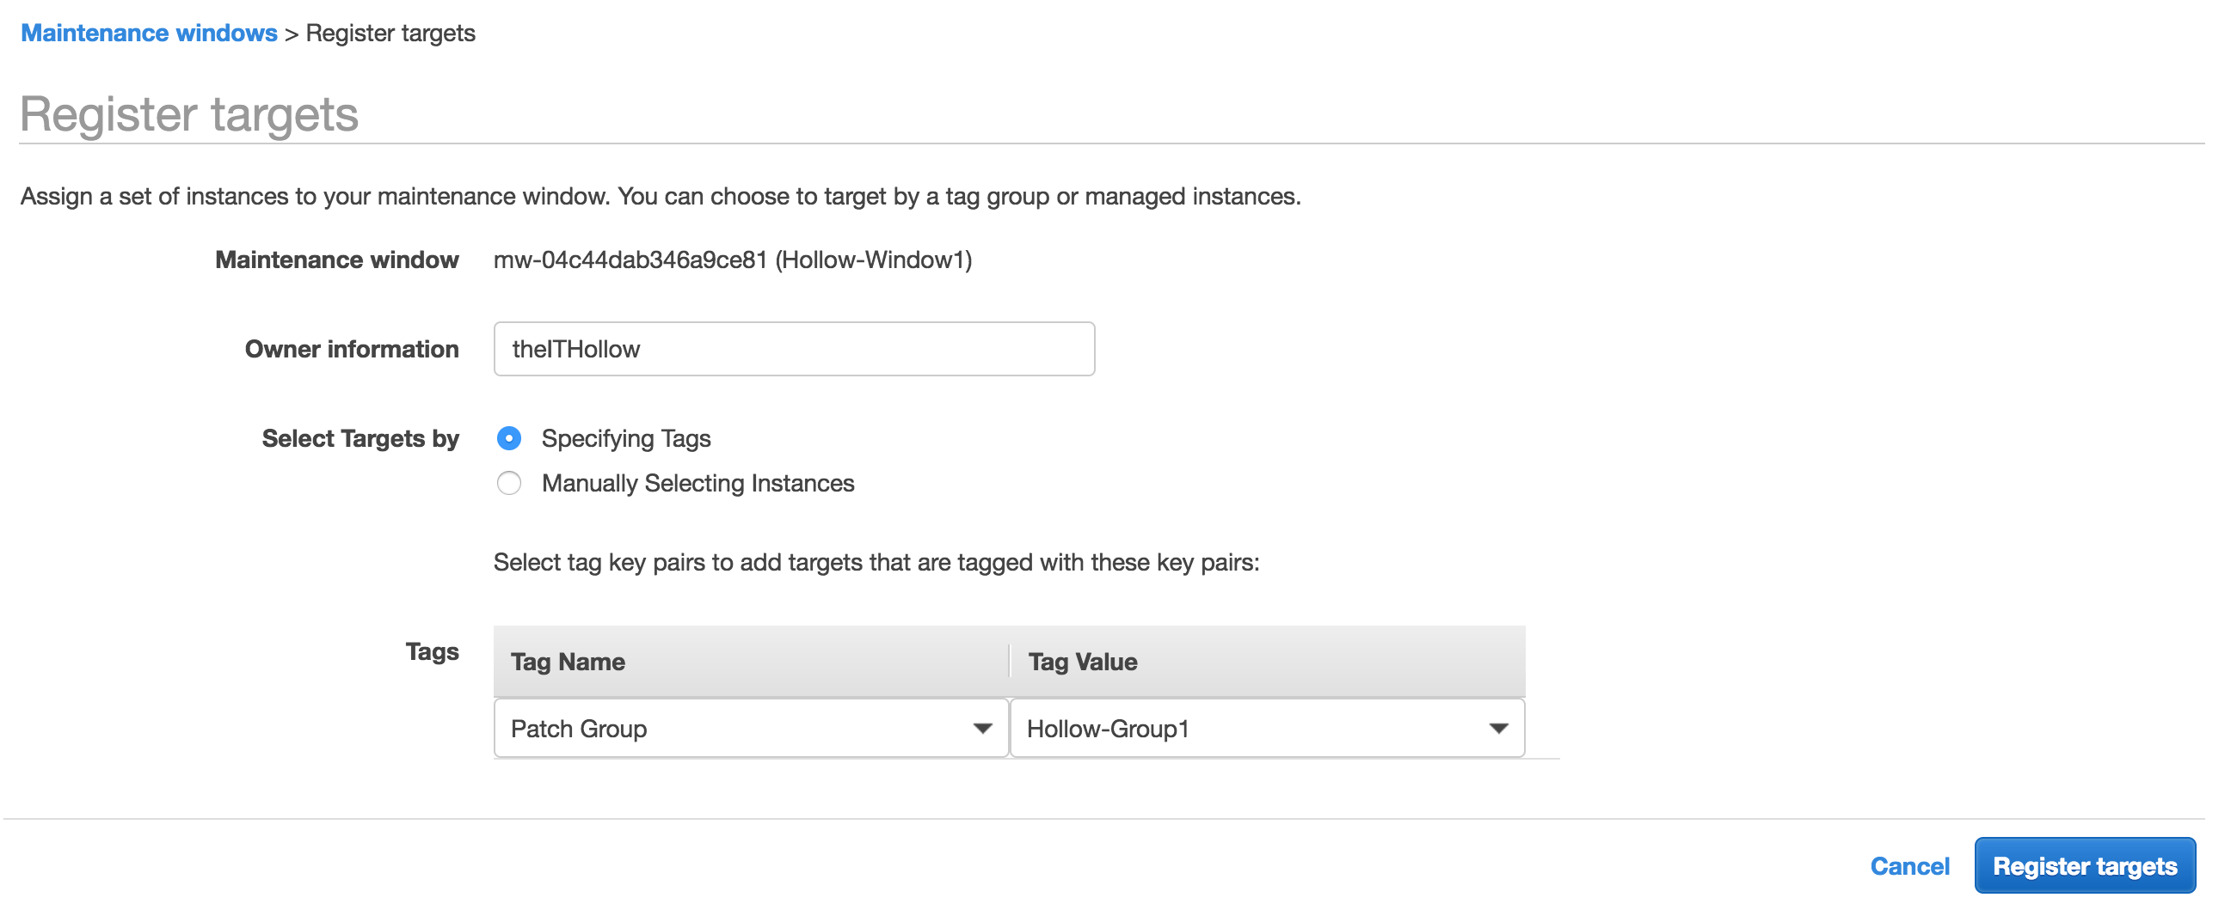Click the Tag Value column header
This screenshot has height=916, width=2231.
[x=1082, y=662]
